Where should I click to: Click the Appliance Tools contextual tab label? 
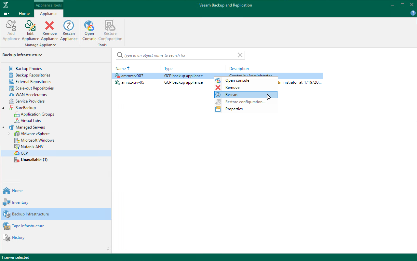[x=49, y=5]
